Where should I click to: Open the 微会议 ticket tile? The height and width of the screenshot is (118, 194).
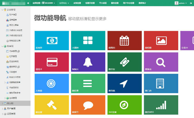point(125,62)
